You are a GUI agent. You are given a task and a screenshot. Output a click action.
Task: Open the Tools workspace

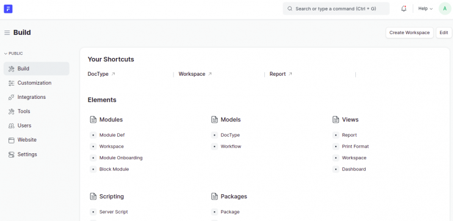click(x=37, y=111)
